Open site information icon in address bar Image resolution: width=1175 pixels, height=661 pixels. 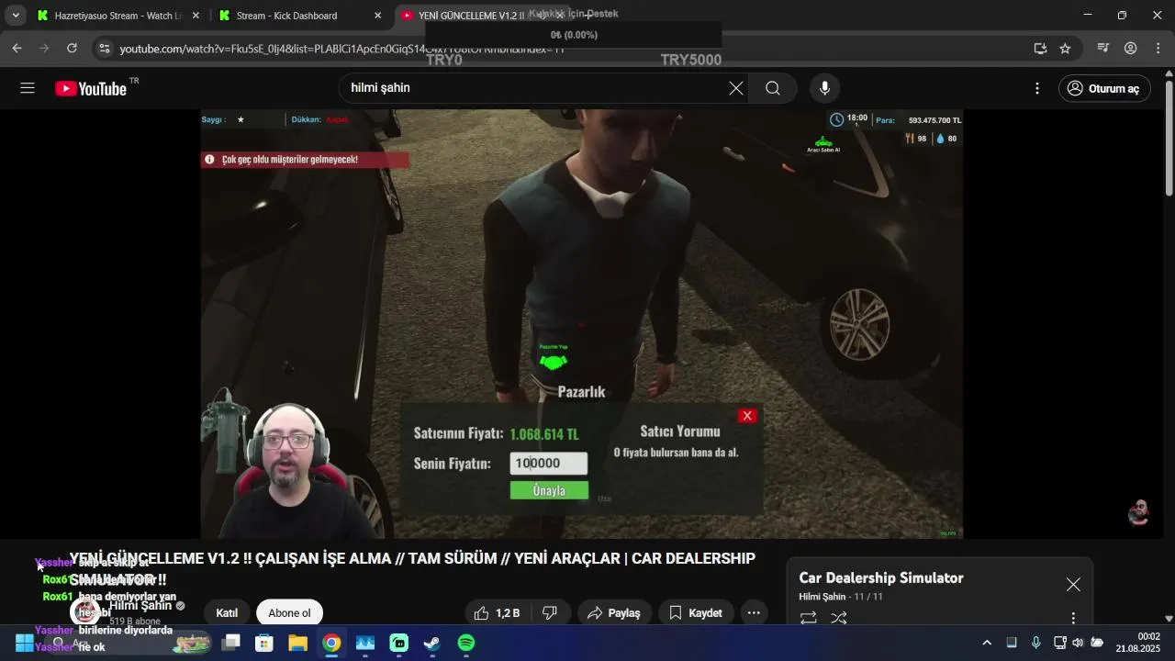pos(104,48)
